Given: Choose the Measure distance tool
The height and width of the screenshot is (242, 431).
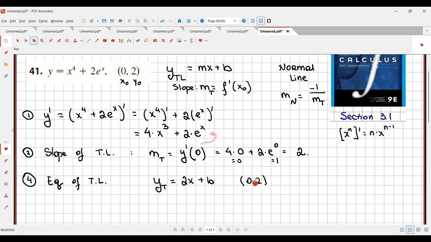Looking at the screenshot, I should (x=129, y=41).
